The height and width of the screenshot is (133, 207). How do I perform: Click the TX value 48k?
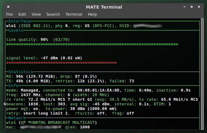[20, 81]
